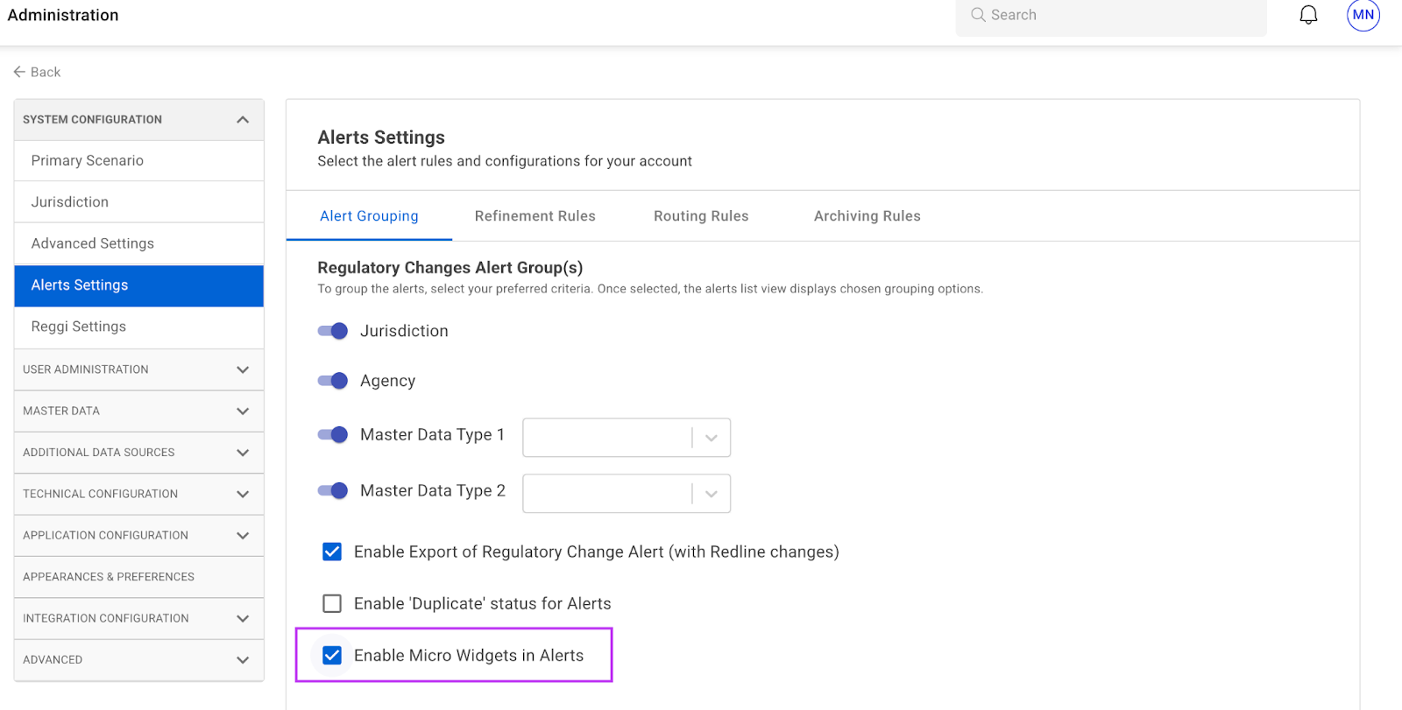1402x710 pixels.
Task: Uncheck Enable Micro Widgets in Alerts
Action: (x=332, y=656)
